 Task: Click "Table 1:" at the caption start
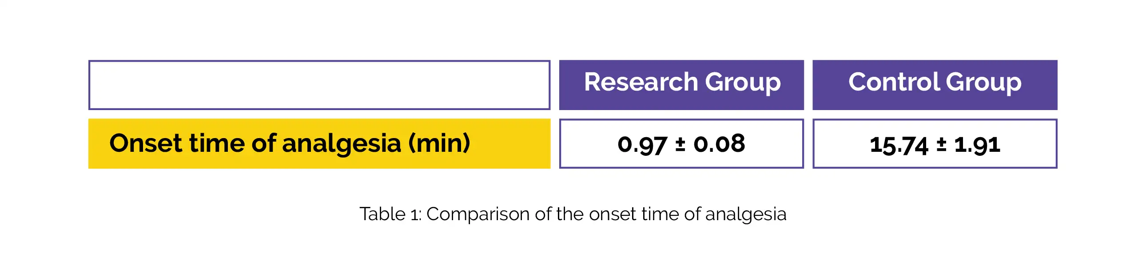[x=390, y=214]
